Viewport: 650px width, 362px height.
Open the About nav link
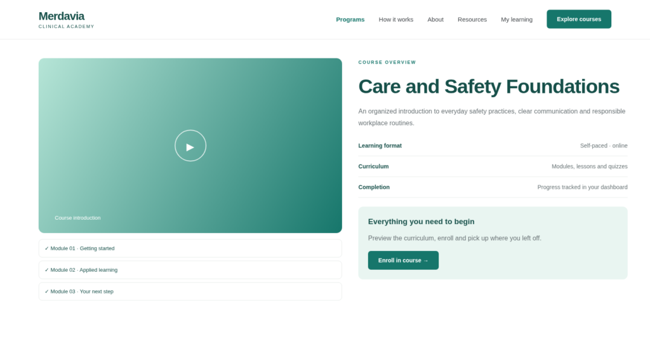click(435, 20)
